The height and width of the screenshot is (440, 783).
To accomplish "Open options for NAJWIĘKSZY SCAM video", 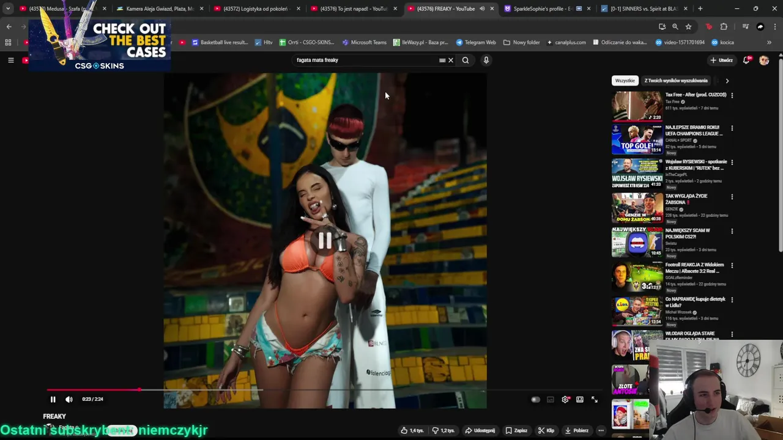I will [x=732, y=231].
